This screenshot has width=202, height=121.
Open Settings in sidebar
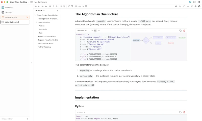[15, 12]
